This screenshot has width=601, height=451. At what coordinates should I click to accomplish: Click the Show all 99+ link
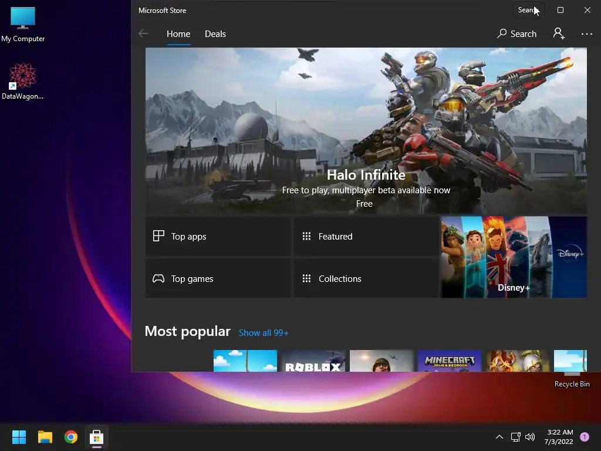tap(264, 333)
